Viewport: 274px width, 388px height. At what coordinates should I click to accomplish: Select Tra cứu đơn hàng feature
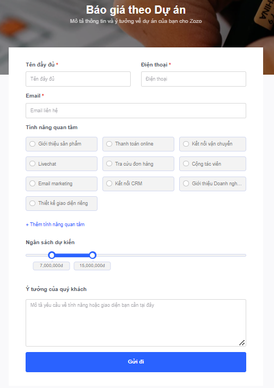click(x=138, y=164)
